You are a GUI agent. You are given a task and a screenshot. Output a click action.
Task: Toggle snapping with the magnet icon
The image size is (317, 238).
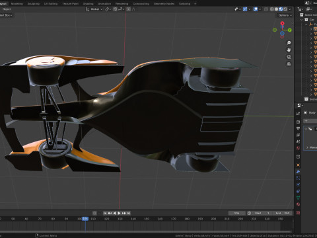[x=115, y=9]
